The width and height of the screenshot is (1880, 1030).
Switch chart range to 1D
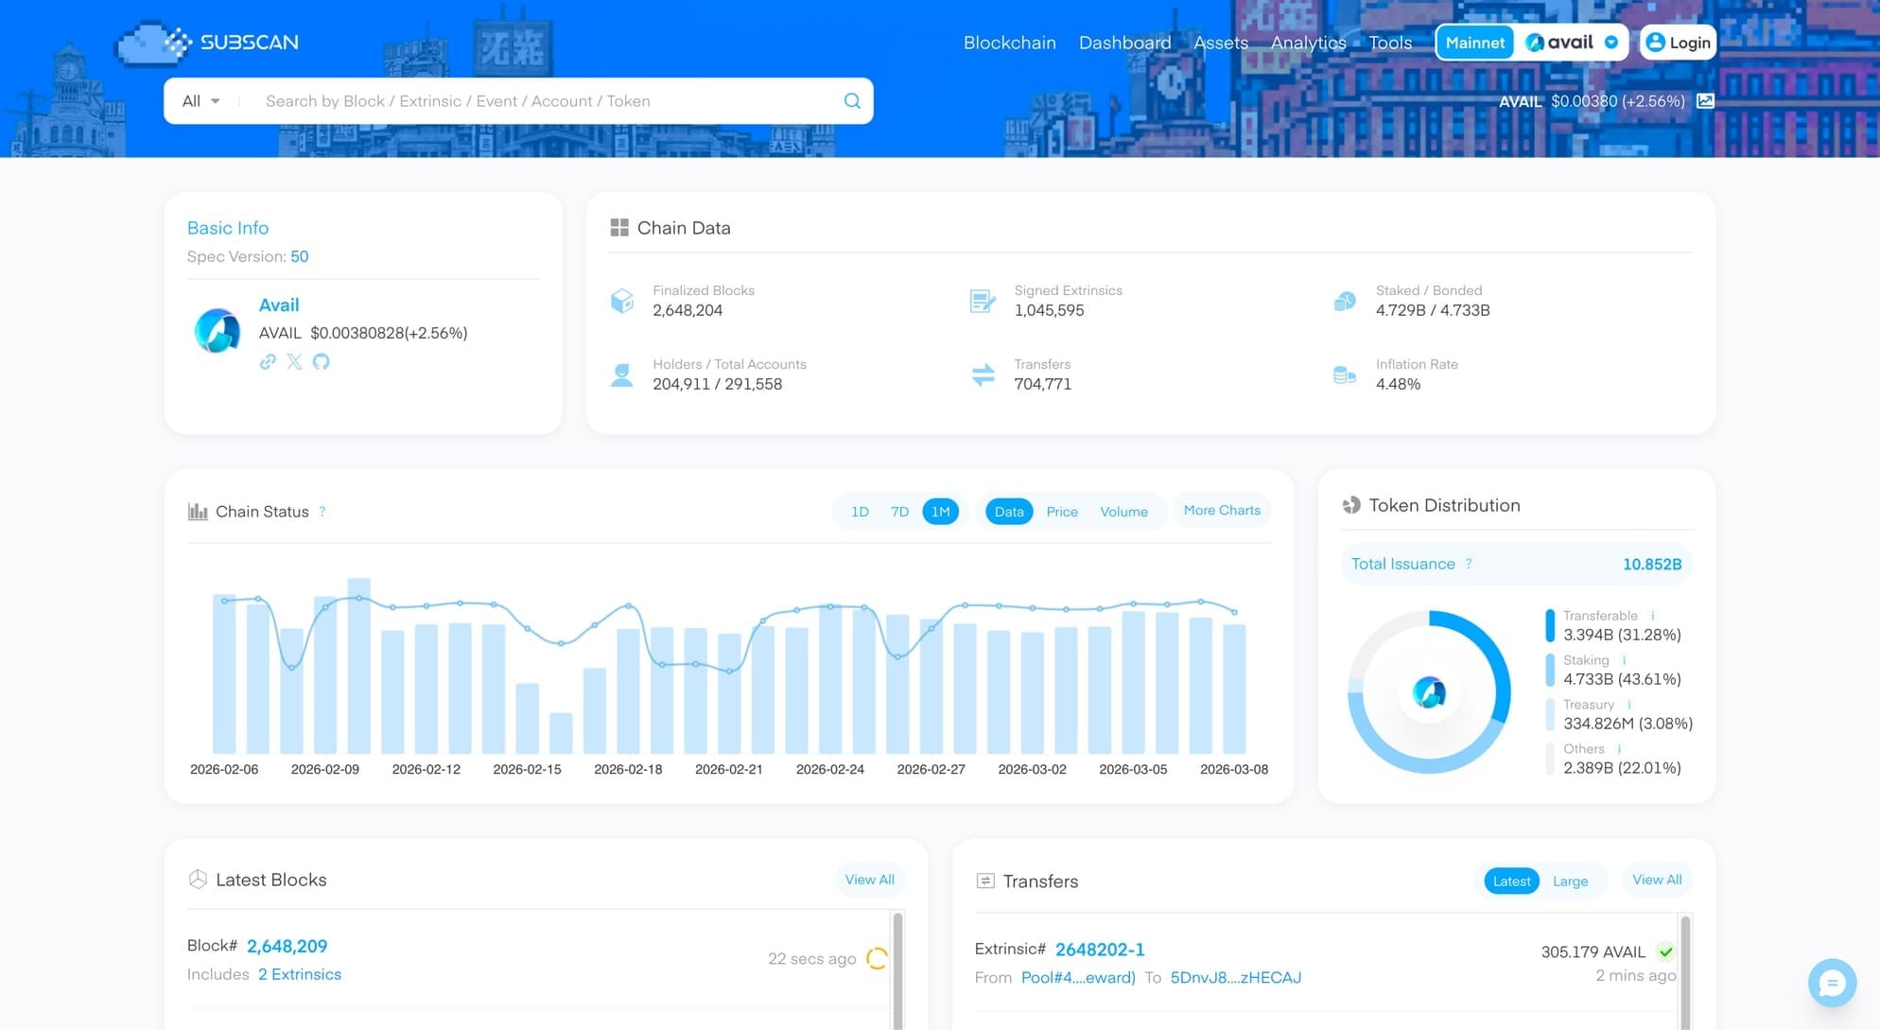(860, 512)
